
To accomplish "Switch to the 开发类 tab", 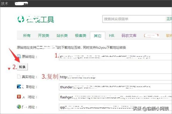I will coord(44,36).
